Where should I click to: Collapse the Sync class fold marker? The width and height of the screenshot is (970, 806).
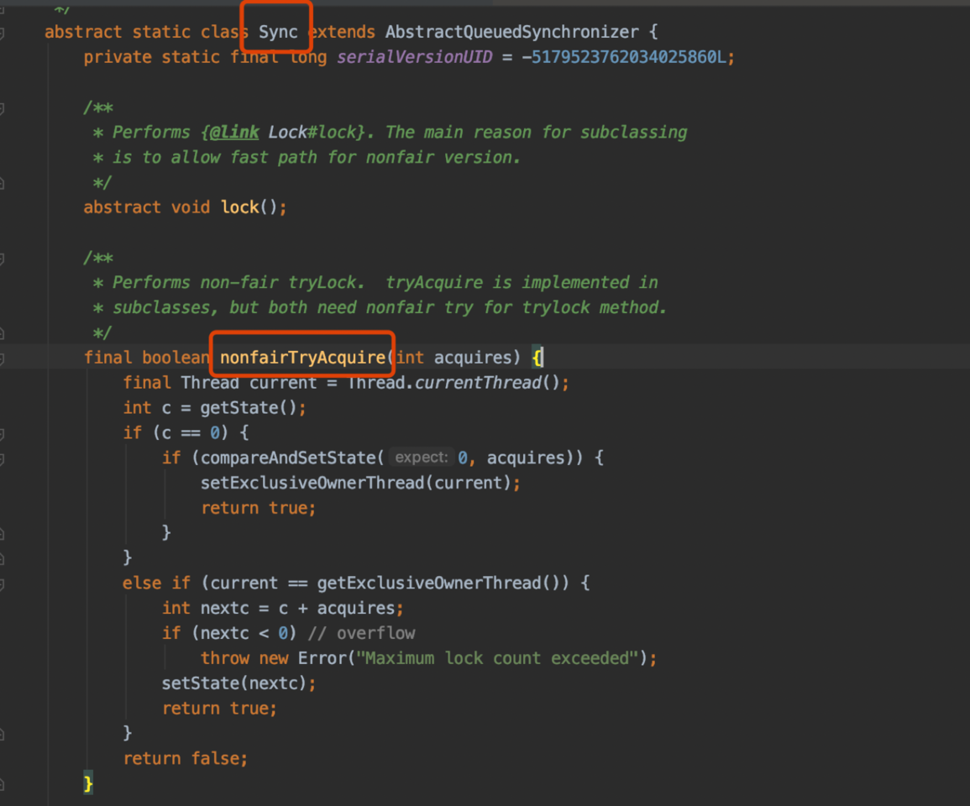[3, 33]
